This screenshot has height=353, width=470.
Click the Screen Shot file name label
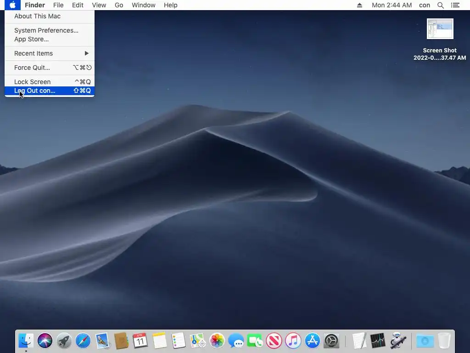[440, 54]
